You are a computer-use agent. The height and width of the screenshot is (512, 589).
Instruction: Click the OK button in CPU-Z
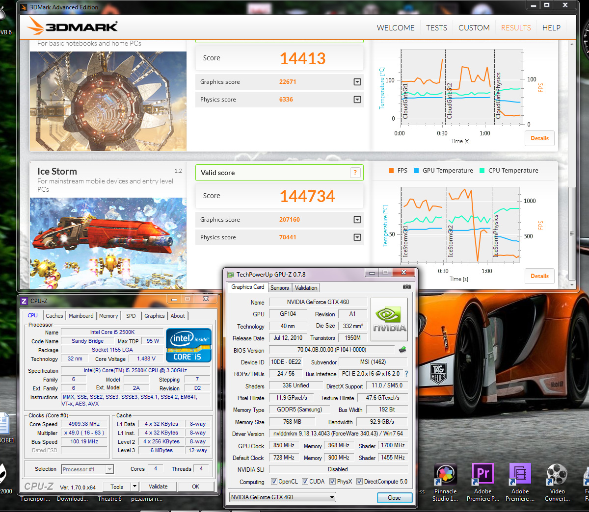coord(195,486)
